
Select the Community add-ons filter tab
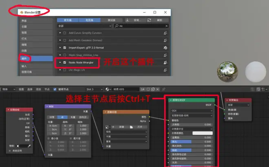[x=90, y=20]
